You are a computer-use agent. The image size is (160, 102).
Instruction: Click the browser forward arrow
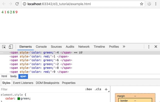pyautogui.click(x=10, y=4)
